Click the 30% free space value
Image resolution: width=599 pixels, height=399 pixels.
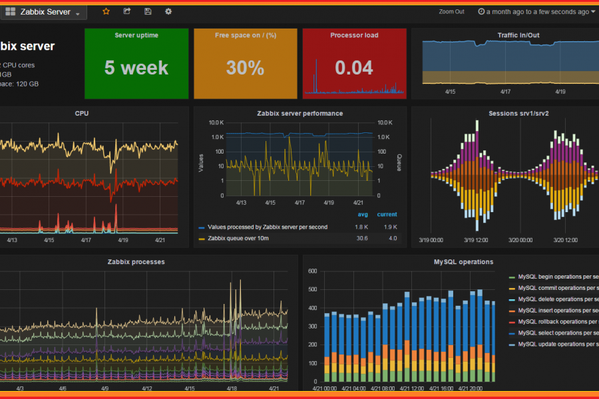(x=245, y=68)
